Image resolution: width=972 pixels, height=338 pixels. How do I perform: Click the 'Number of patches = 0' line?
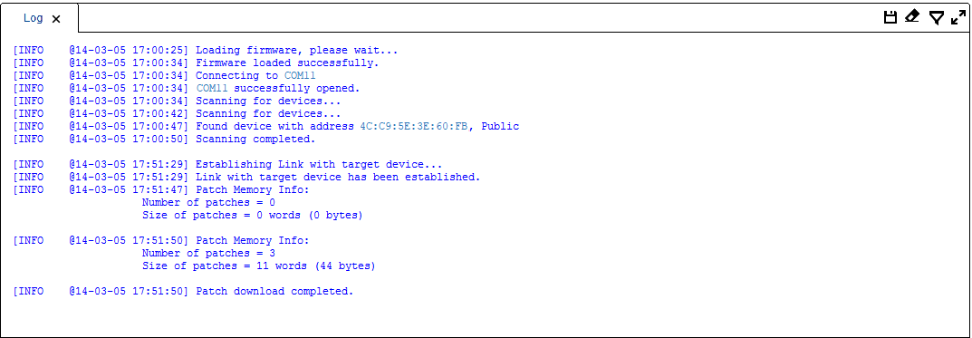point(208,202)
